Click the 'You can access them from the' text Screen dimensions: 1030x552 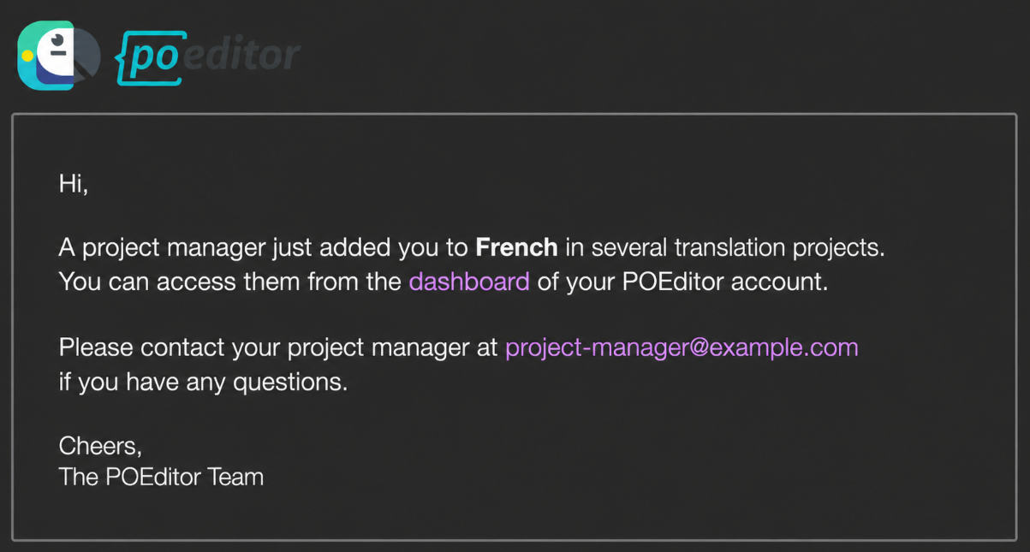229,282
